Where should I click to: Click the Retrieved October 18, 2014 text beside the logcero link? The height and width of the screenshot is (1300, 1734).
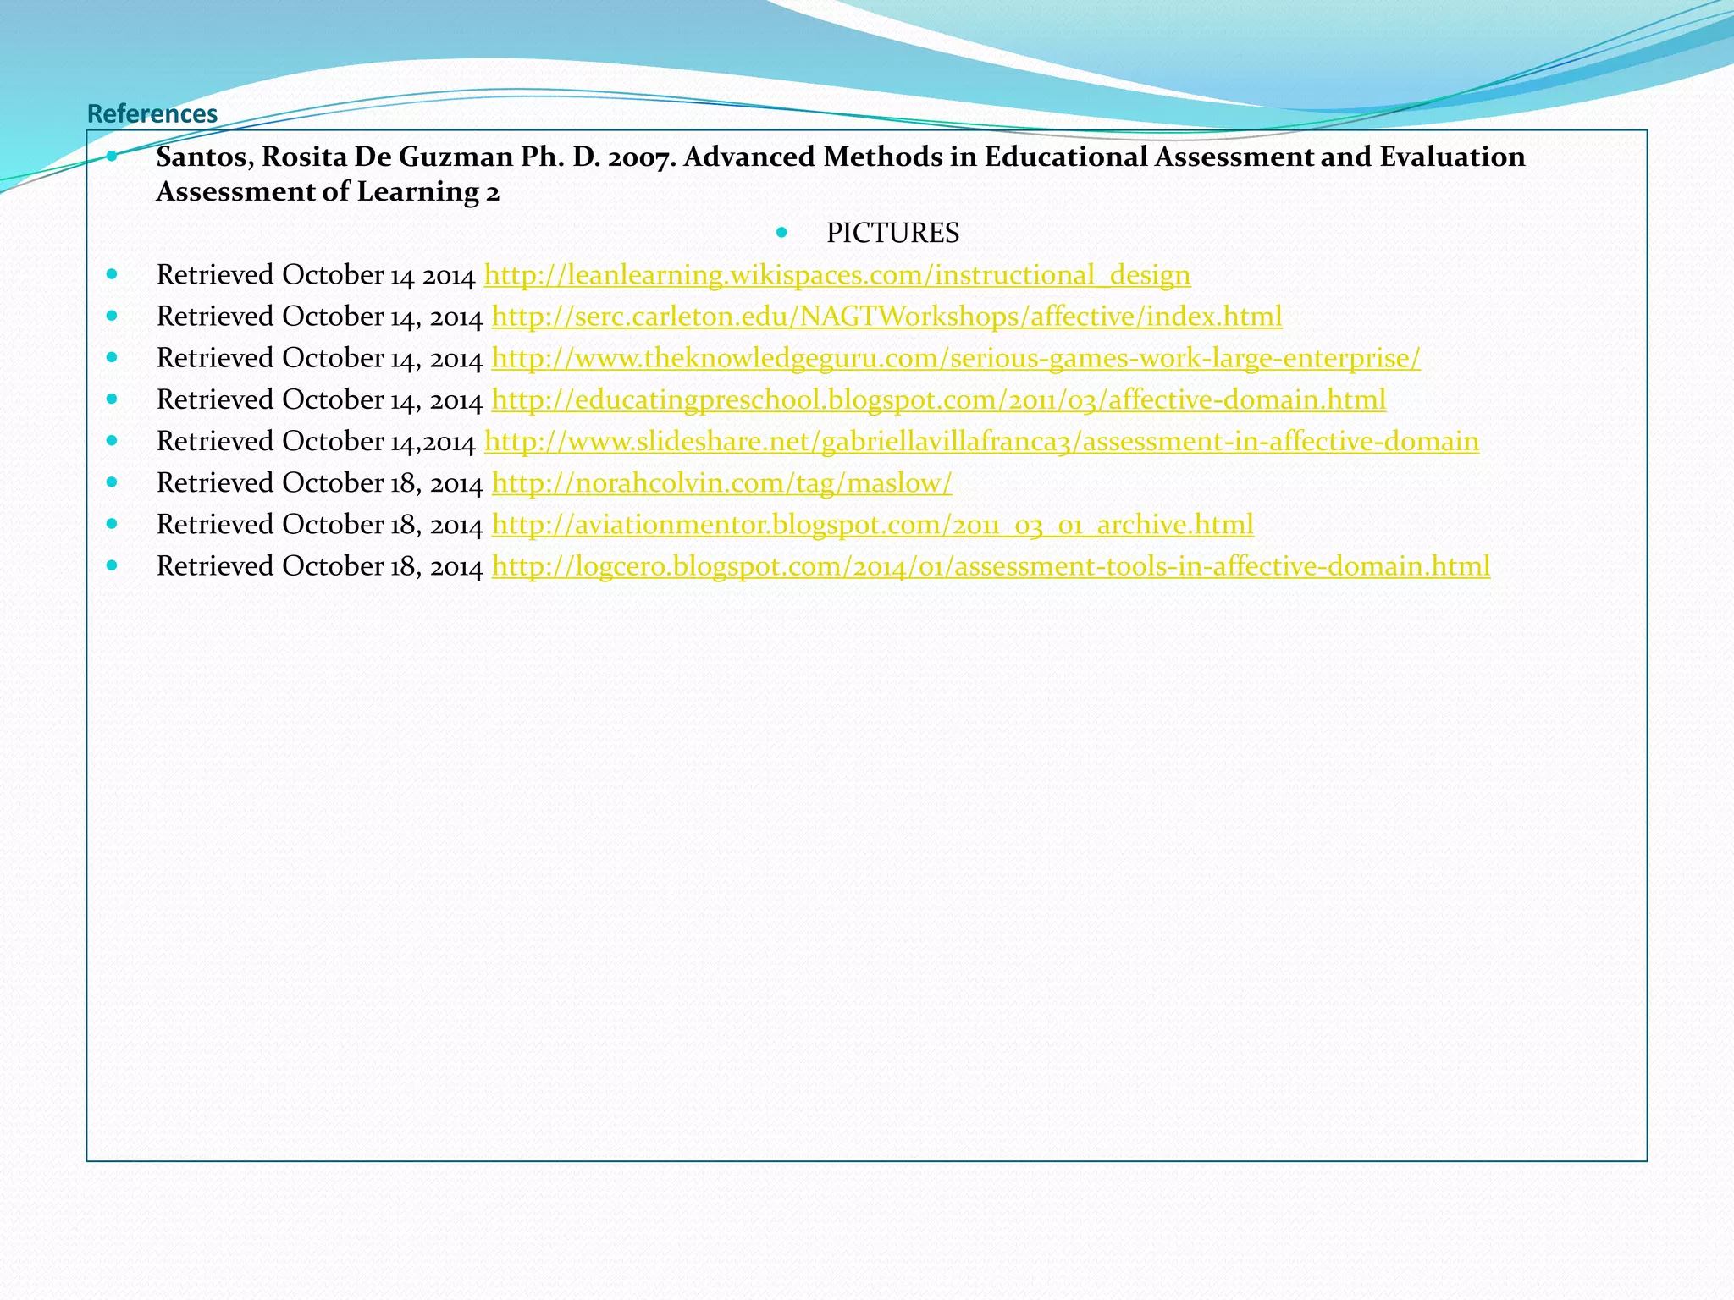click(x=319, y=566)
